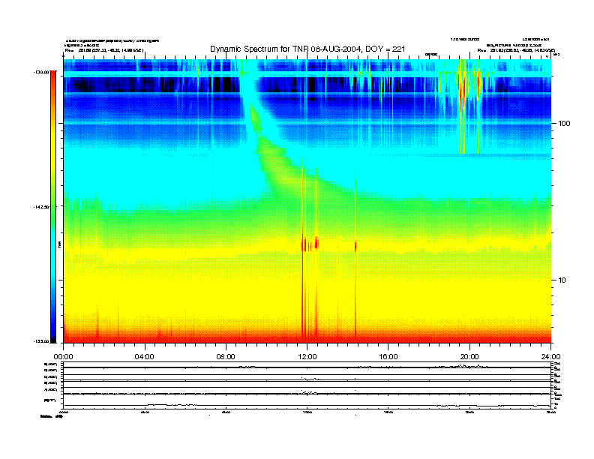The image size is (594, 459).
Task: Click the plot title 'Dynamic Spectrum for TNR 08-AUG-2004'
Action: [307, 49]
